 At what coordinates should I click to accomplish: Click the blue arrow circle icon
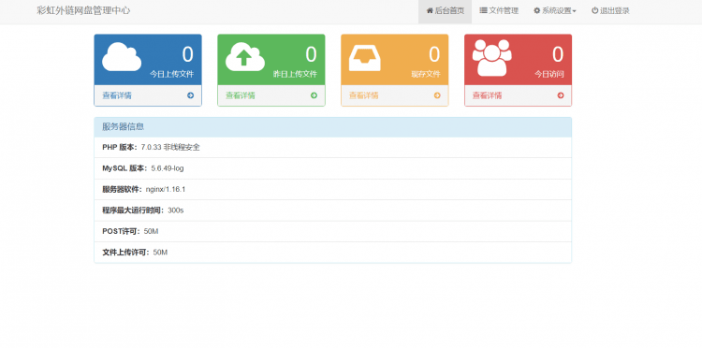pos(190,95)
